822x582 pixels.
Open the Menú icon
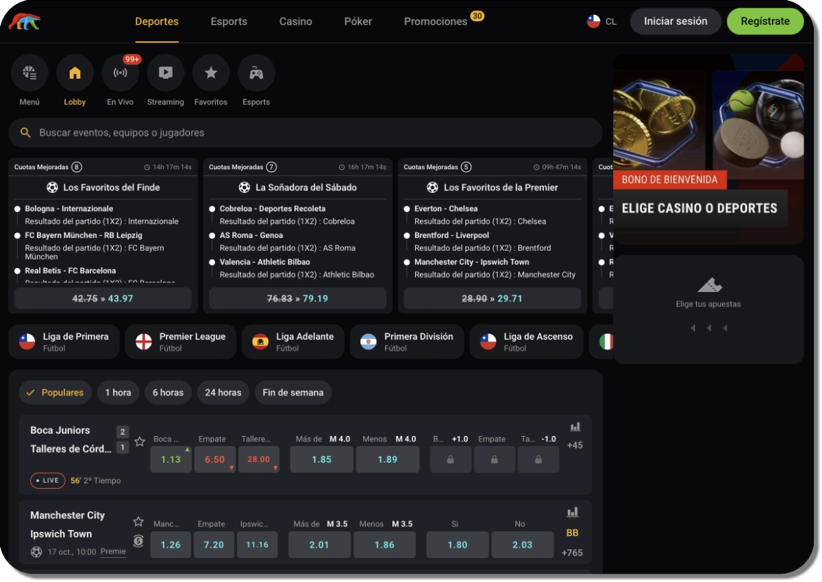[29, 73]
